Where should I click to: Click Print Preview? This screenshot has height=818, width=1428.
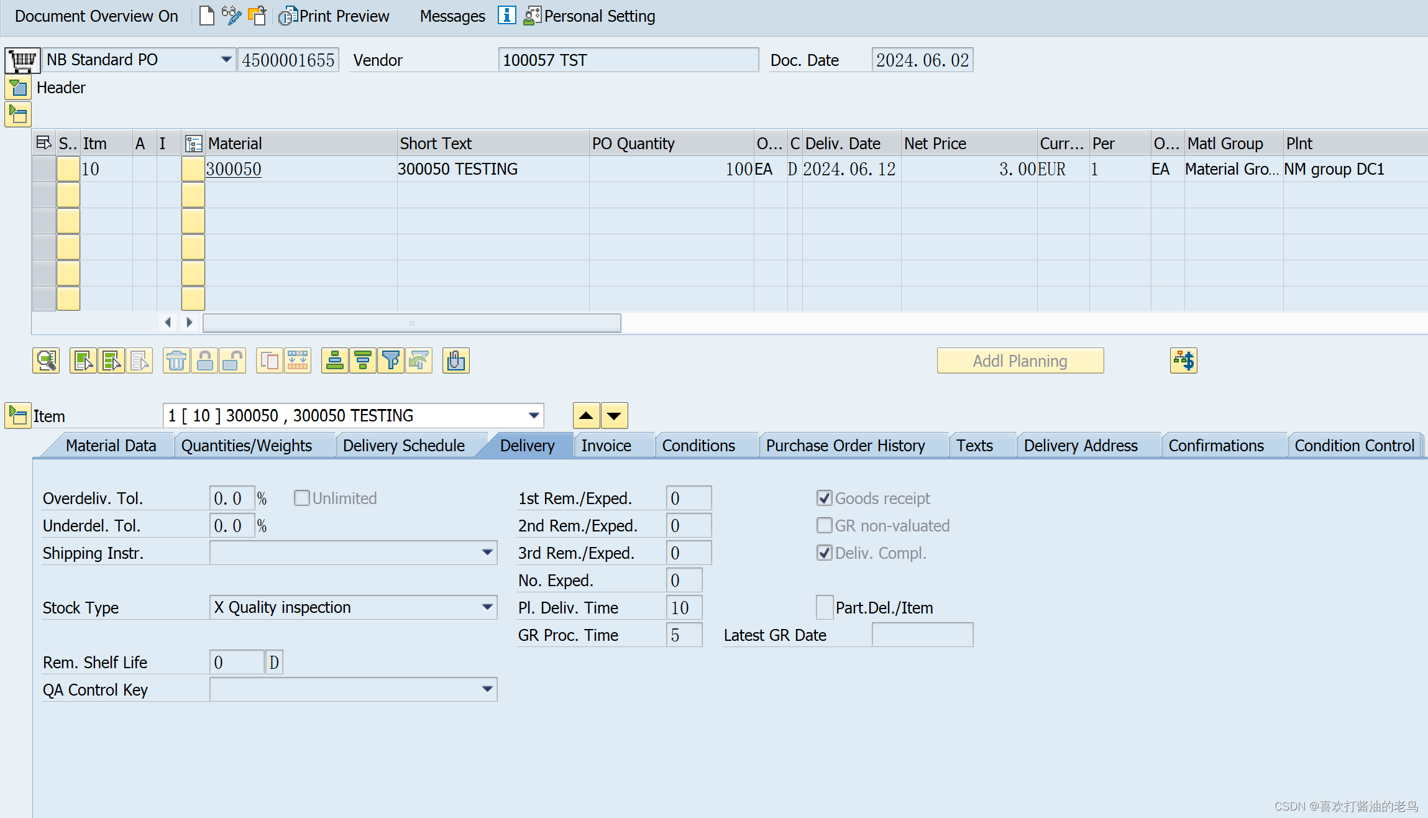click(334, 16)
